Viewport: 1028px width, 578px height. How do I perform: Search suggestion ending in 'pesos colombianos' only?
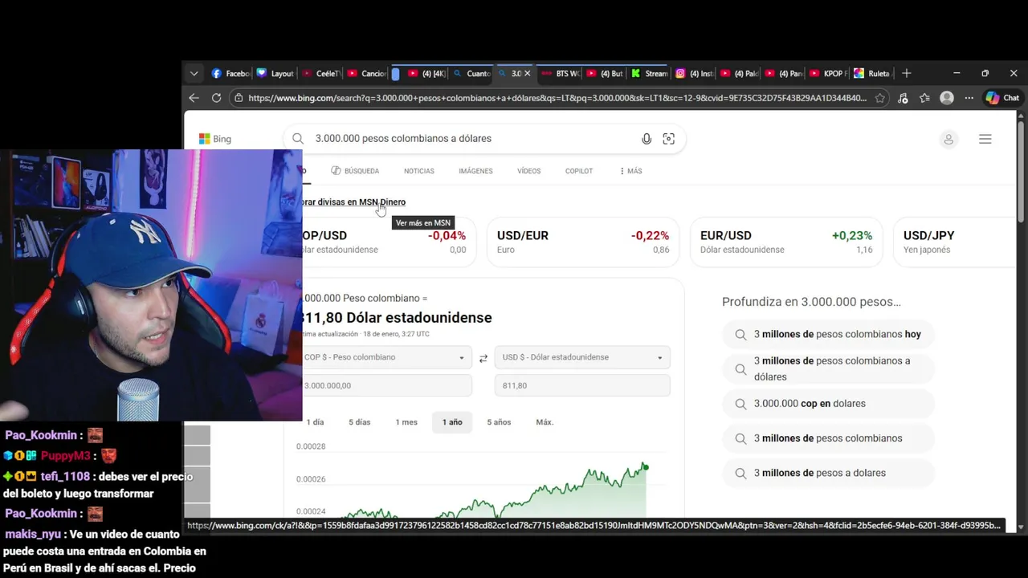[x=829, y=438]
